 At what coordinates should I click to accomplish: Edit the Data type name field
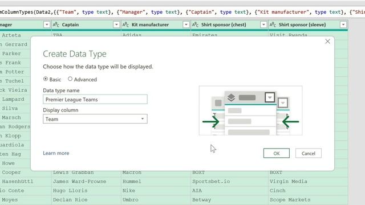pyautogui.click(x=95, y=99)
